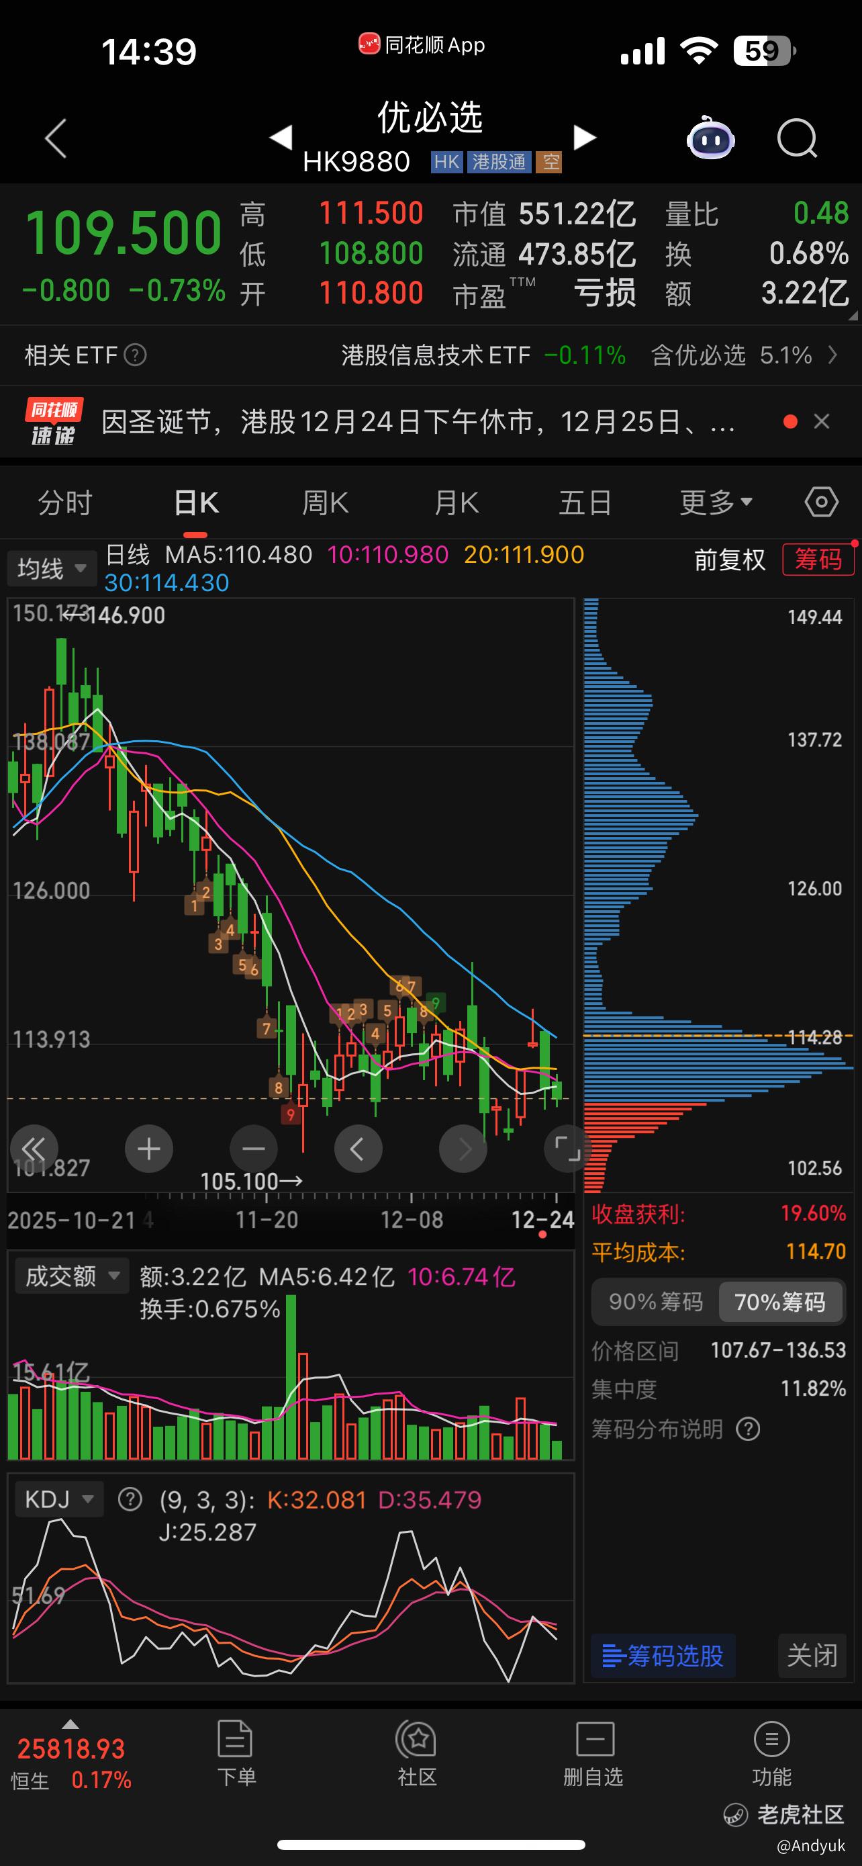
Task: Open the related ETF help icon
Action: 136,355
